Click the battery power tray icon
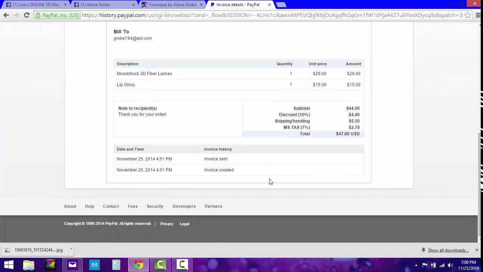The height and width of the screenshot is (272, 483). (x=433, y=265)
